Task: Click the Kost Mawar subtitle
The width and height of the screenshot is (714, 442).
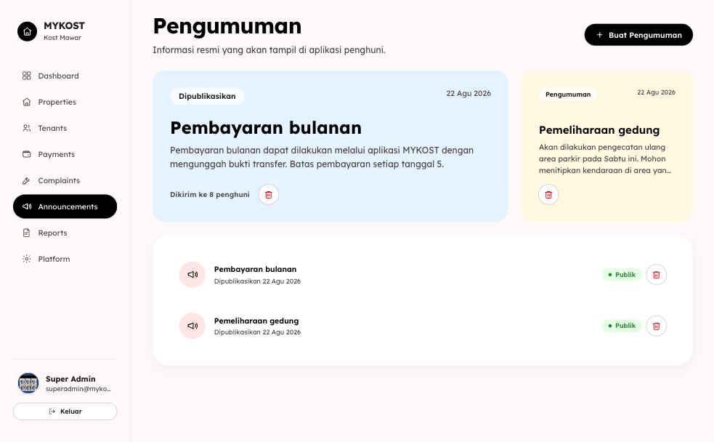Action: 62,38
